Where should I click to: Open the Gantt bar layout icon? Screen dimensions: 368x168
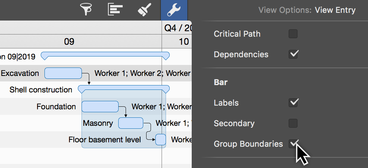pos(115,10)
